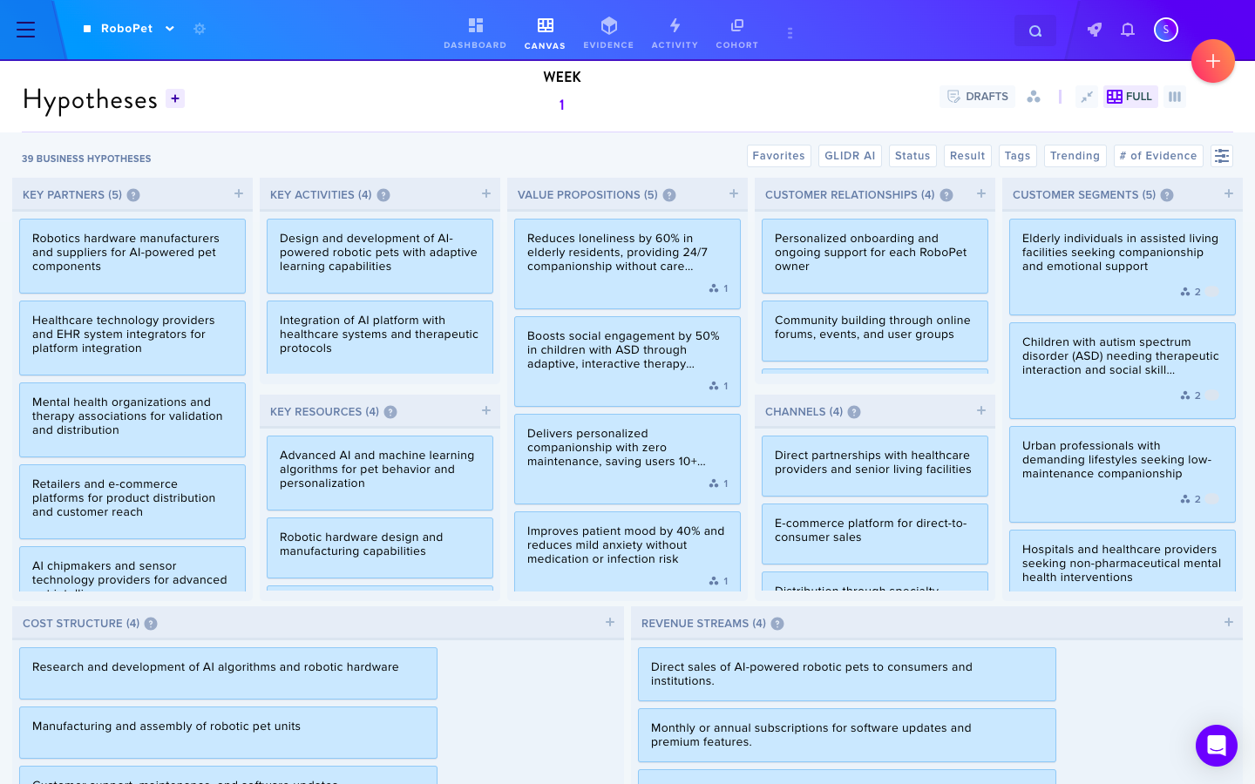Open Monthly or annual subscriptions card
Image resolution: width=1255 pixels, height=784 pixels.
[x=847, y=735]
